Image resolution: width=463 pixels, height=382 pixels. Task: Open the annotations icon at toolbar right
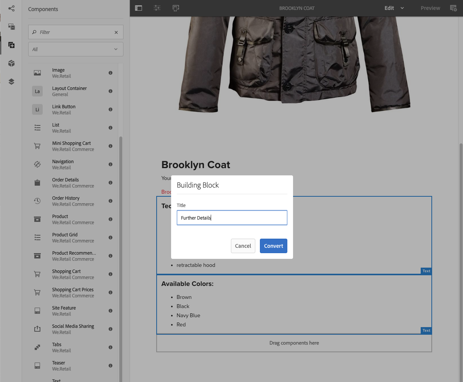coord(453,8)
